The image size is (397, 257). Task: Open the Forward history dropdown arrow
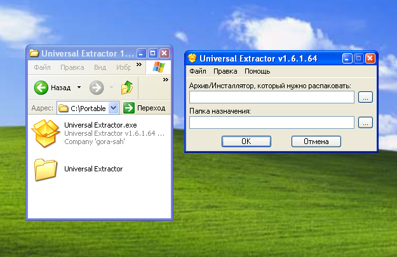111,88
